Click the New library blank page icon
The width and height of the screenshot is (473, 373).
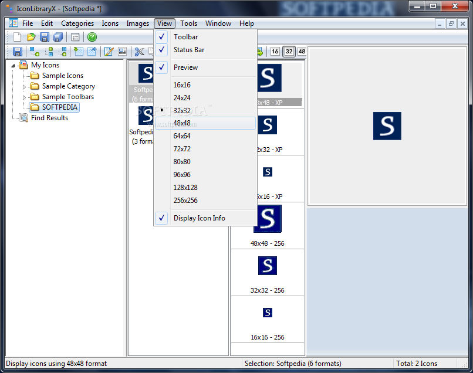(x=17, y=37)
